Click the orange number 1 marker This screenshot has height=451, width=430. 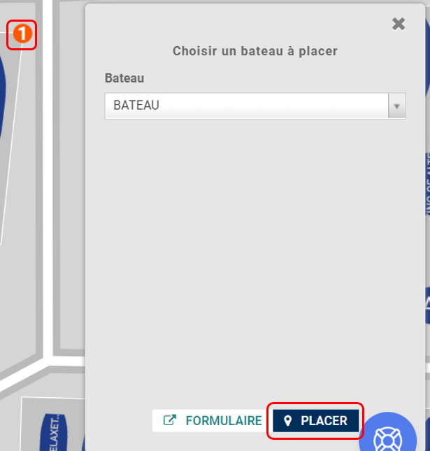[22, 34]
